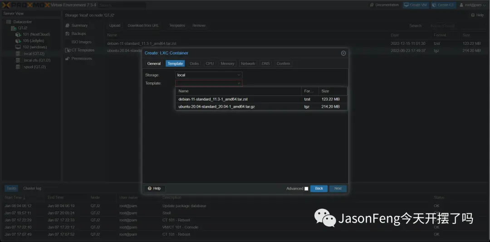Click the Permissions unlock icon

(x=67, y=58)
